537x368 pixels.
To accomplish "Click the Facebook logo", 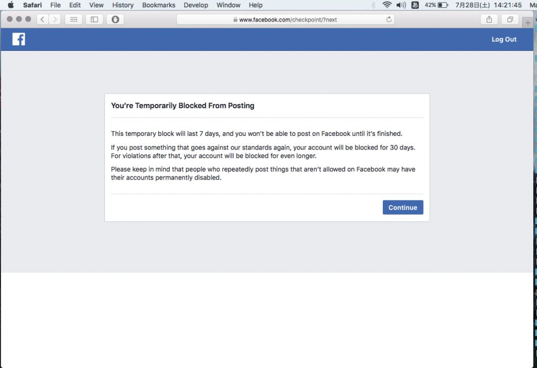I will pos(19,39).
